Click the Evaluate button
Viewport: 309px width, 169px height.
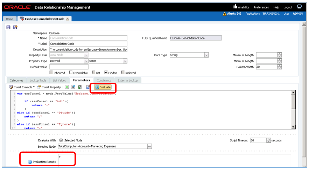[x=103, y=87]
